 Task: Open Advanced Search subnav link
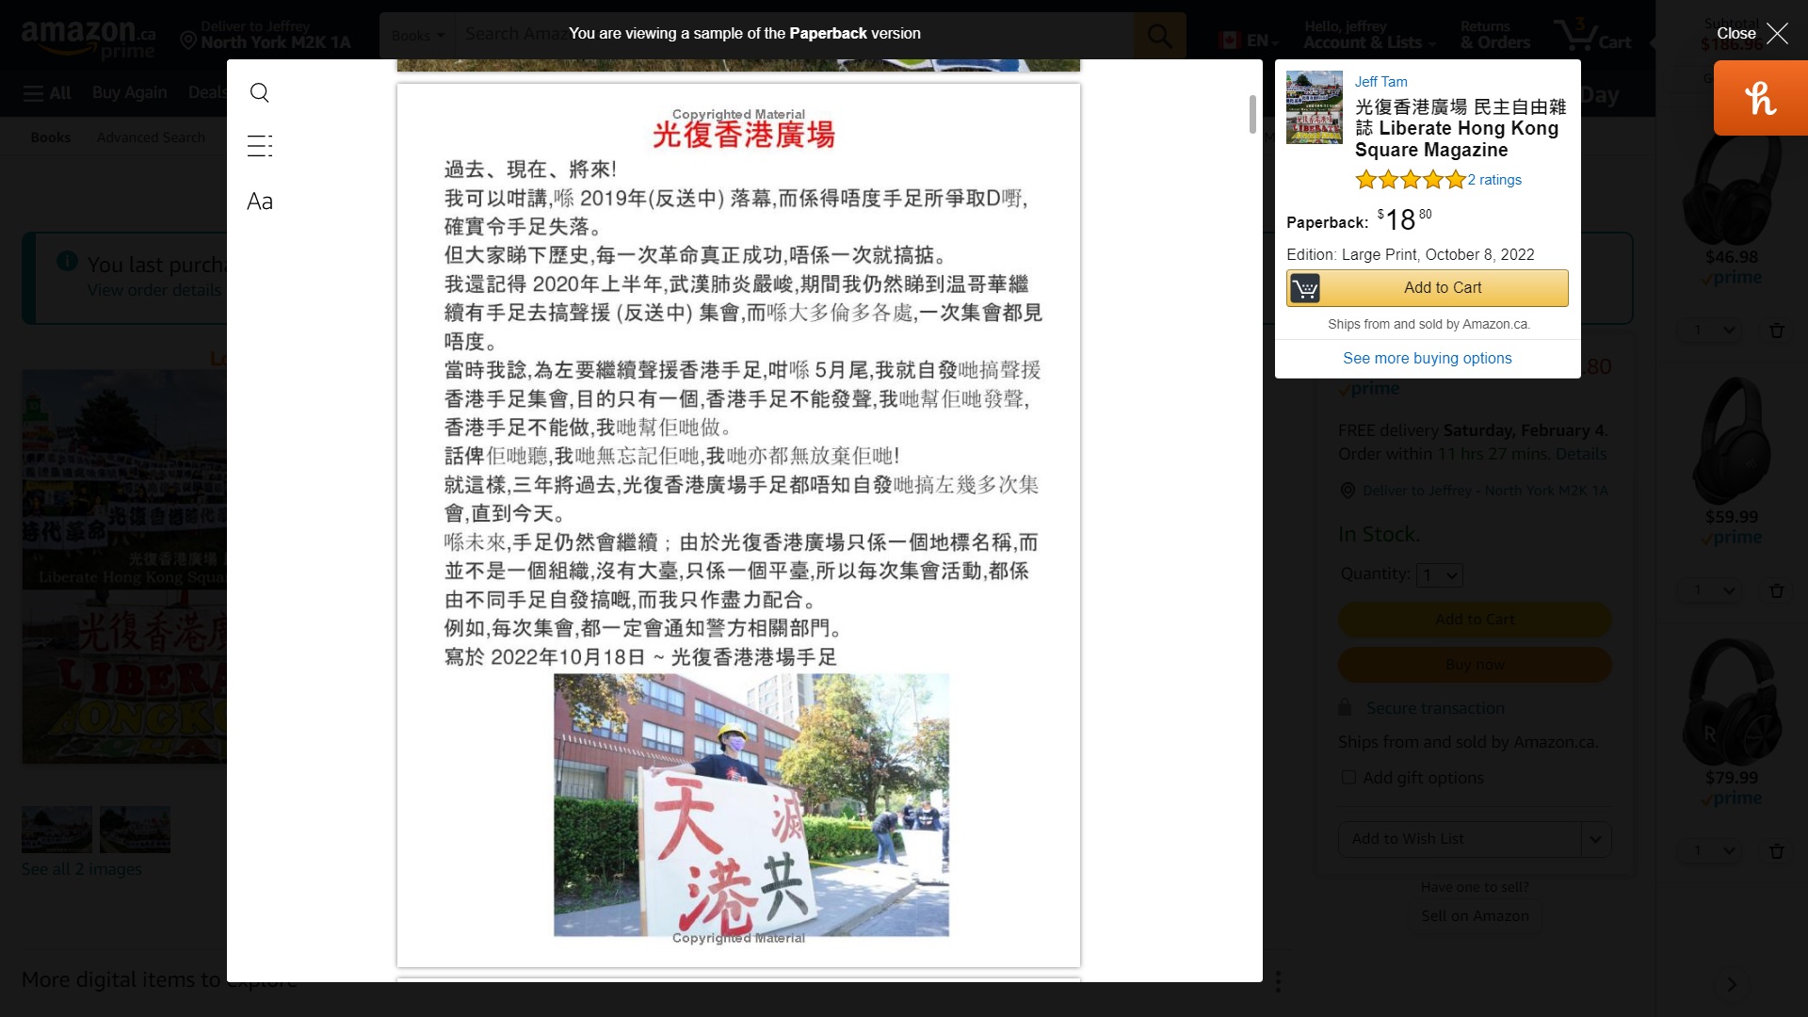tap(151, 137)
